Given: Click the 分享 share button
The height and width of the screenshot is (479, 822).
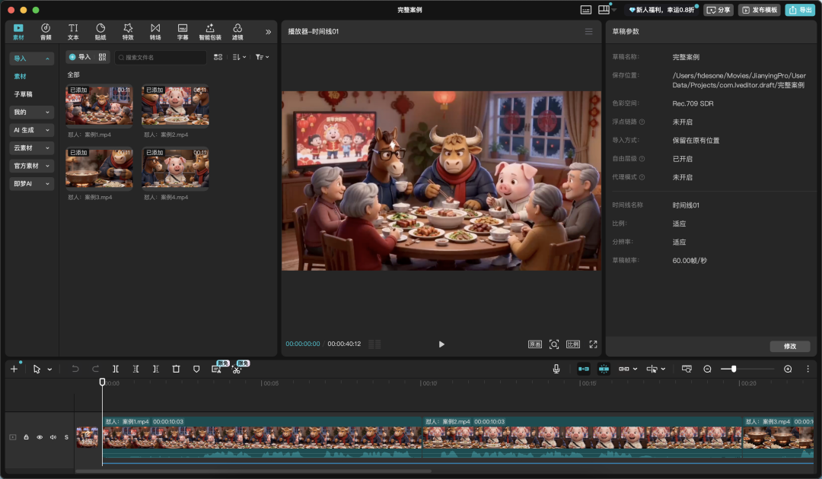Looking at the screenshot, I should coord(718,10).
